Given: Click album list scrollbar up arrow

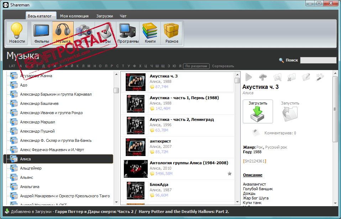Looking at the screenshot, I should click(237, 74).
